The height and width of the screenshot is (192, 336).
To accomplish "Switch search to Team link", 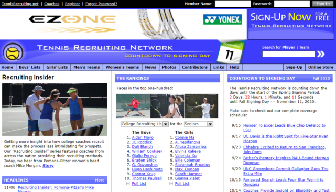I will (304, 47).
